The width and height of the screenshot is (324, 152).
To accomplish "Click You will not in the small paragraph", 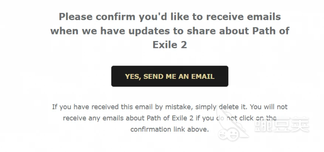I will point(269,107).
